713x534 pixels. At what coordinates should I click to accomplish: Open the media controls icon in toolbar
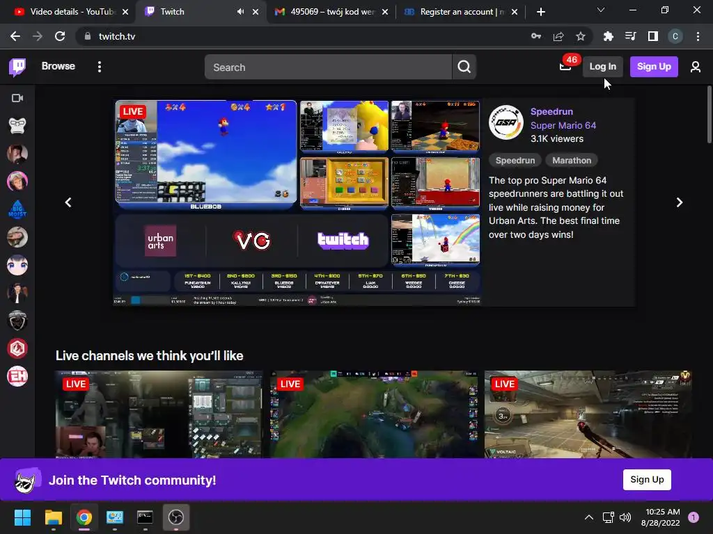coord(630,36)
